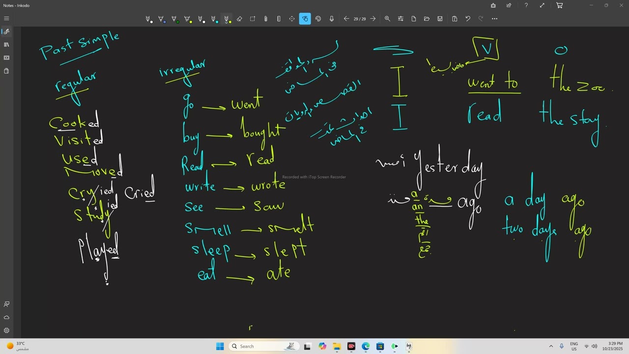Open the more options overflow menu
This screenshot has width=629, height=354.
click(494, 19)
